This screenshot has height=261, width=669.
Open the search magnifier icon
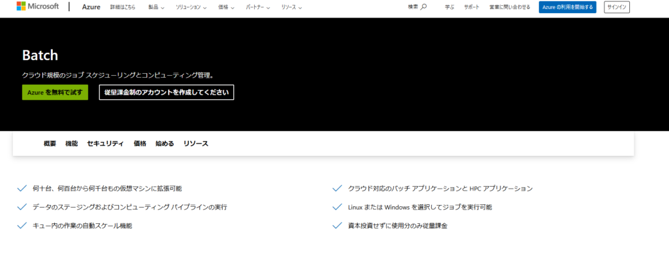(423, 7)
